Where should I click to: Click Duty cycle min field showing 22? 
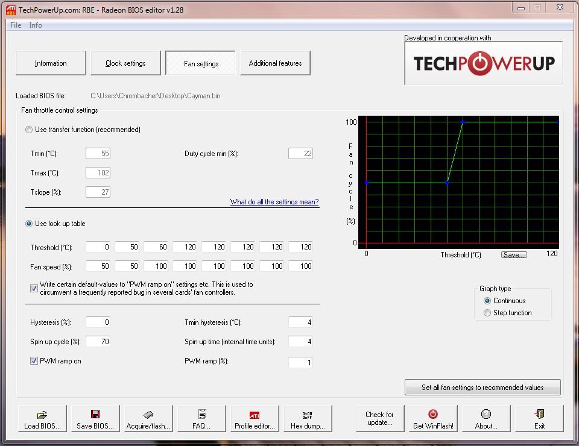click(300, 154)
